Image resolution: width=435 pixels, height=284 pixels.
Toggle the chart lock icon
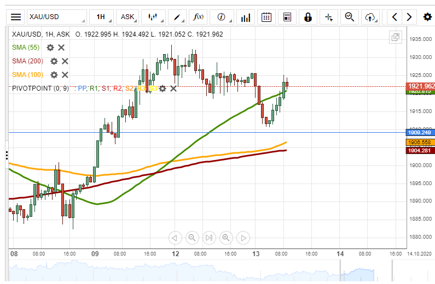coord(308,17)
